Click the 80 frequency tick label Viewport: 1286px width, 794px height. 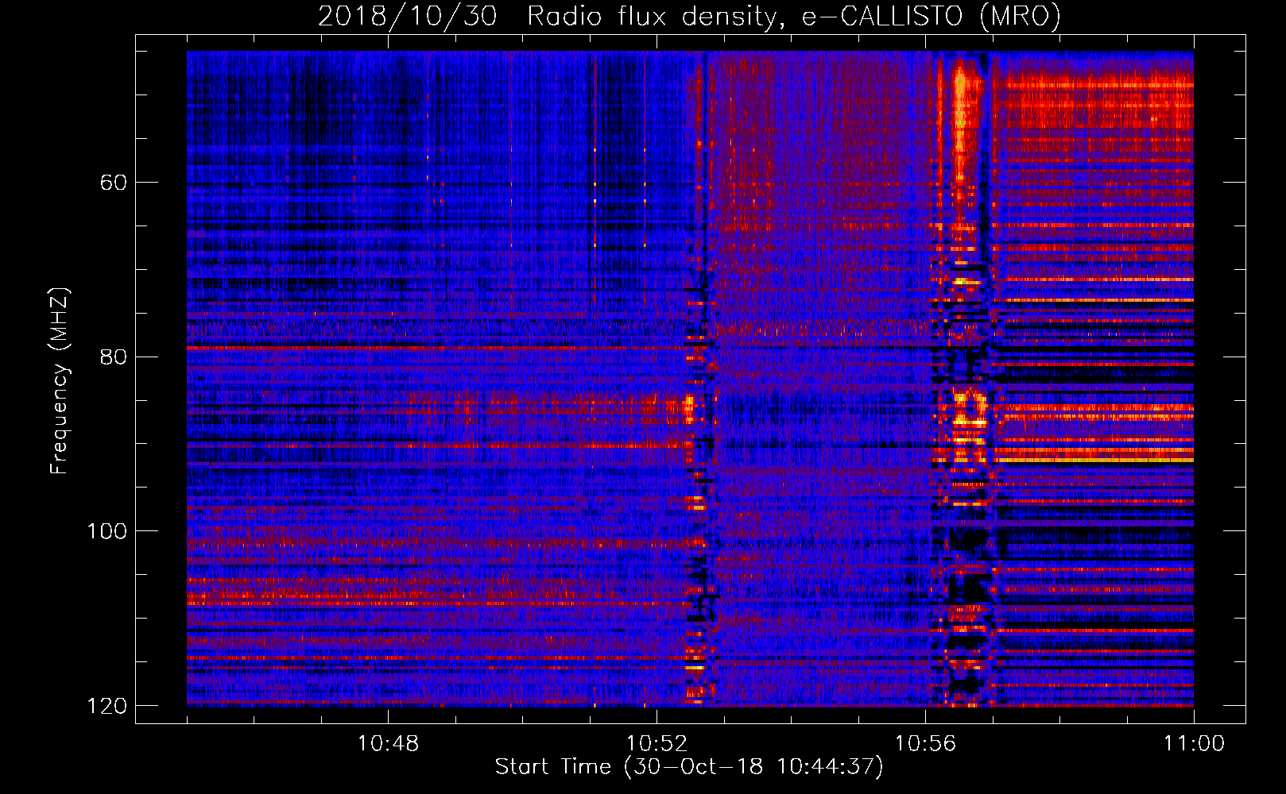pos(113,357)
